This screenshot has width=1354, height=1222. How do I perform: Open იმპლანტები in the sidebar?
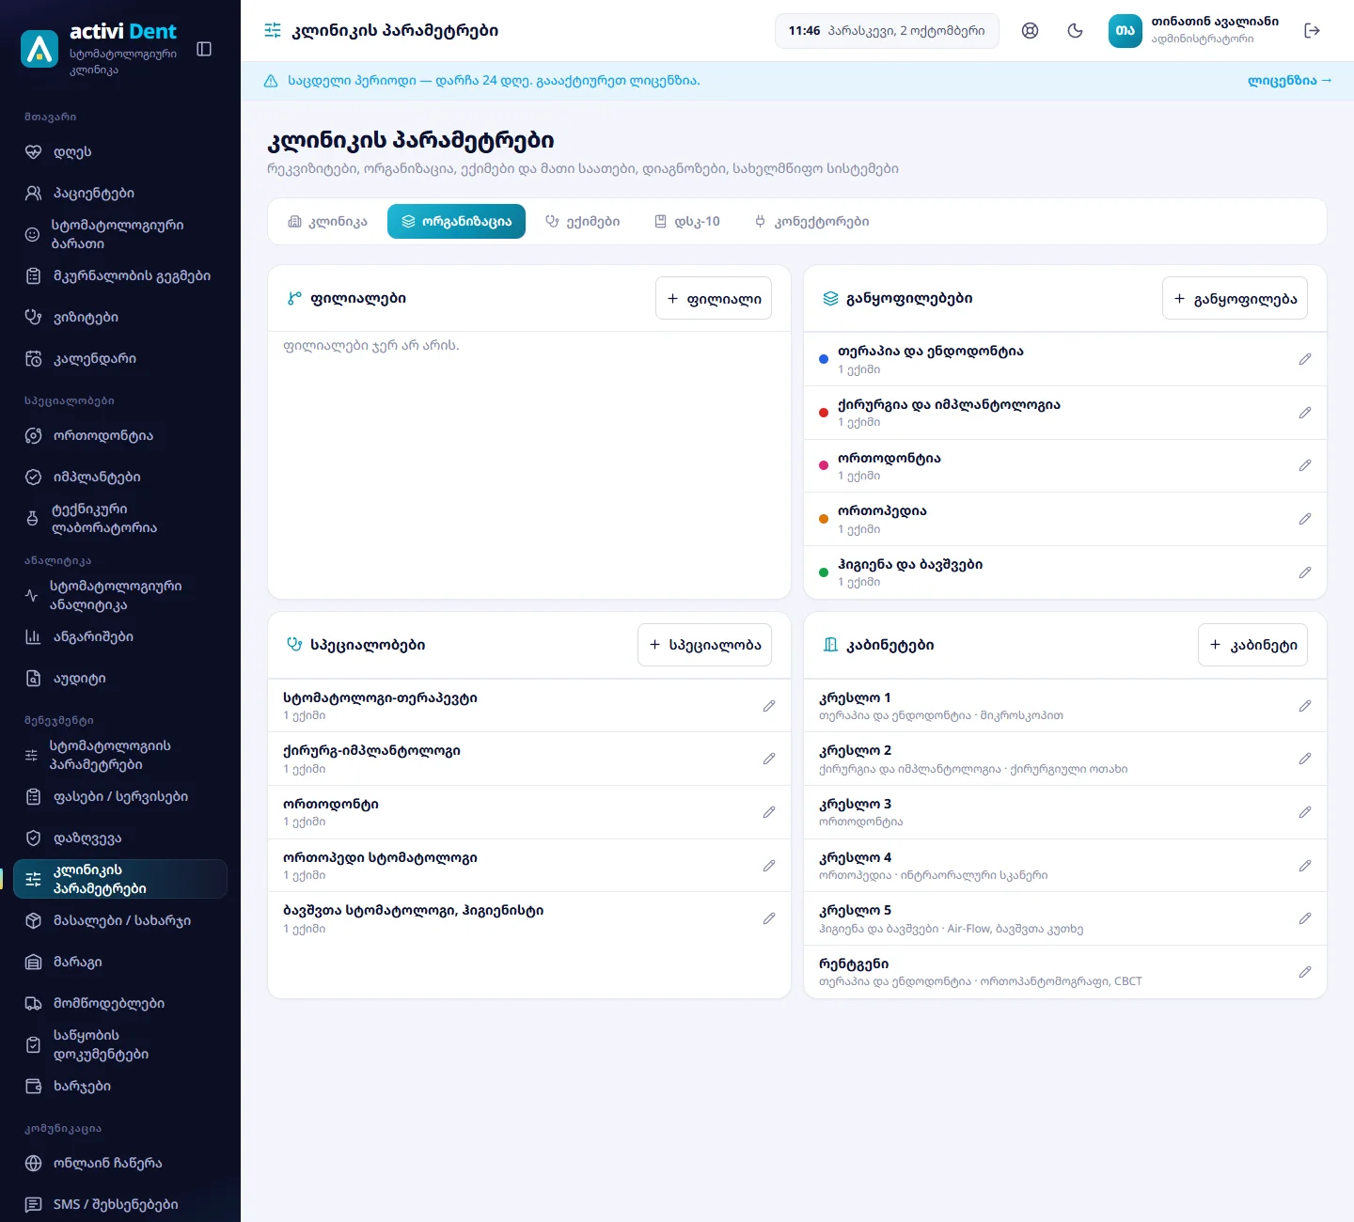click(x=120, y=477)
